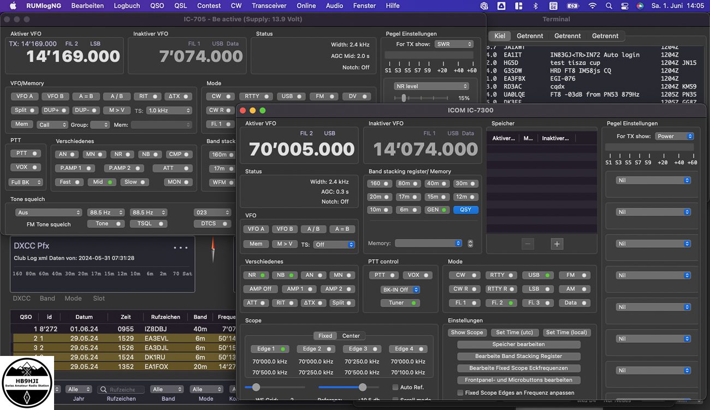Open the BK-IN Off dropdown
The height and width of the screenshot is (410, 710).
400,290
